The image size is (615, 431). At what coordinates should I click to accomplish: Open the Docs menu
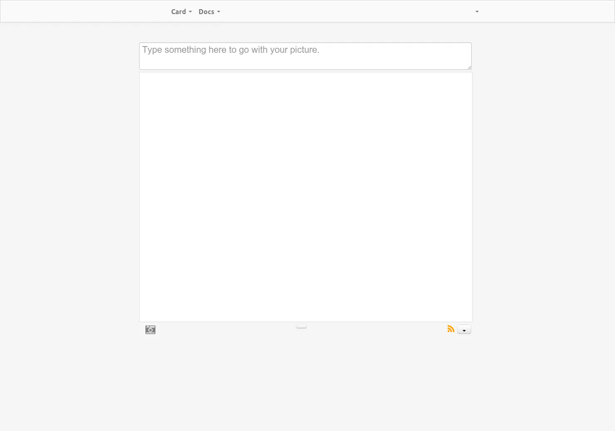click(209, 12)
